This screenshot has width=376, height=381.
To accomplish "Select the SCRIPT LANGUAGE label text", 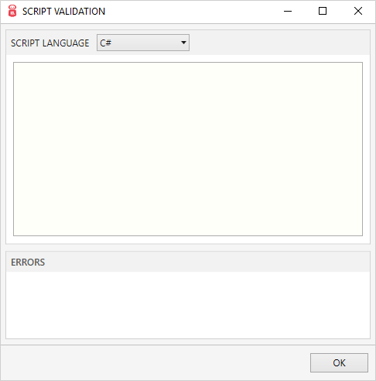I will click(50, 43).
